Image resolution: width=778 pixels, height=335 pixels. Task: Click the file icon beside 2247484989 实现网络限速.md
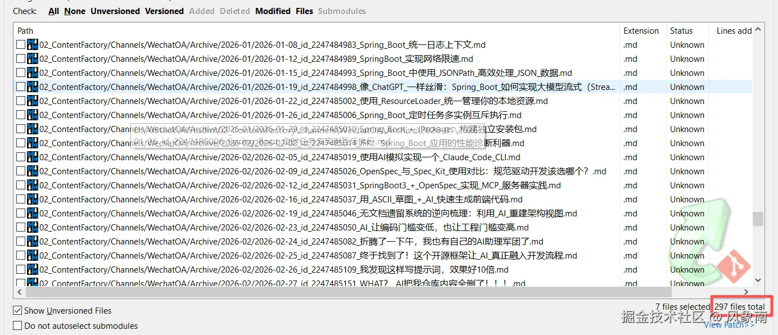33,59
